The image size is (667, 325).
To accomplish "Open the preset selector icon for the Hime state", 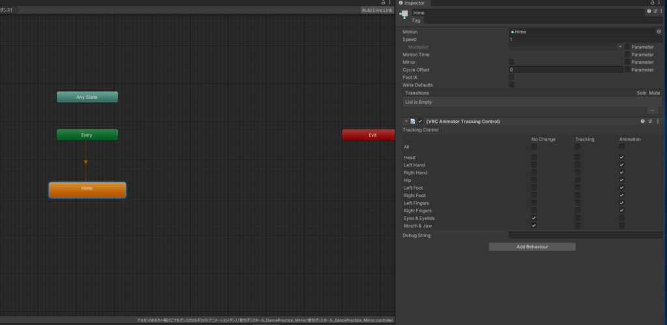I will pos(655,11).
